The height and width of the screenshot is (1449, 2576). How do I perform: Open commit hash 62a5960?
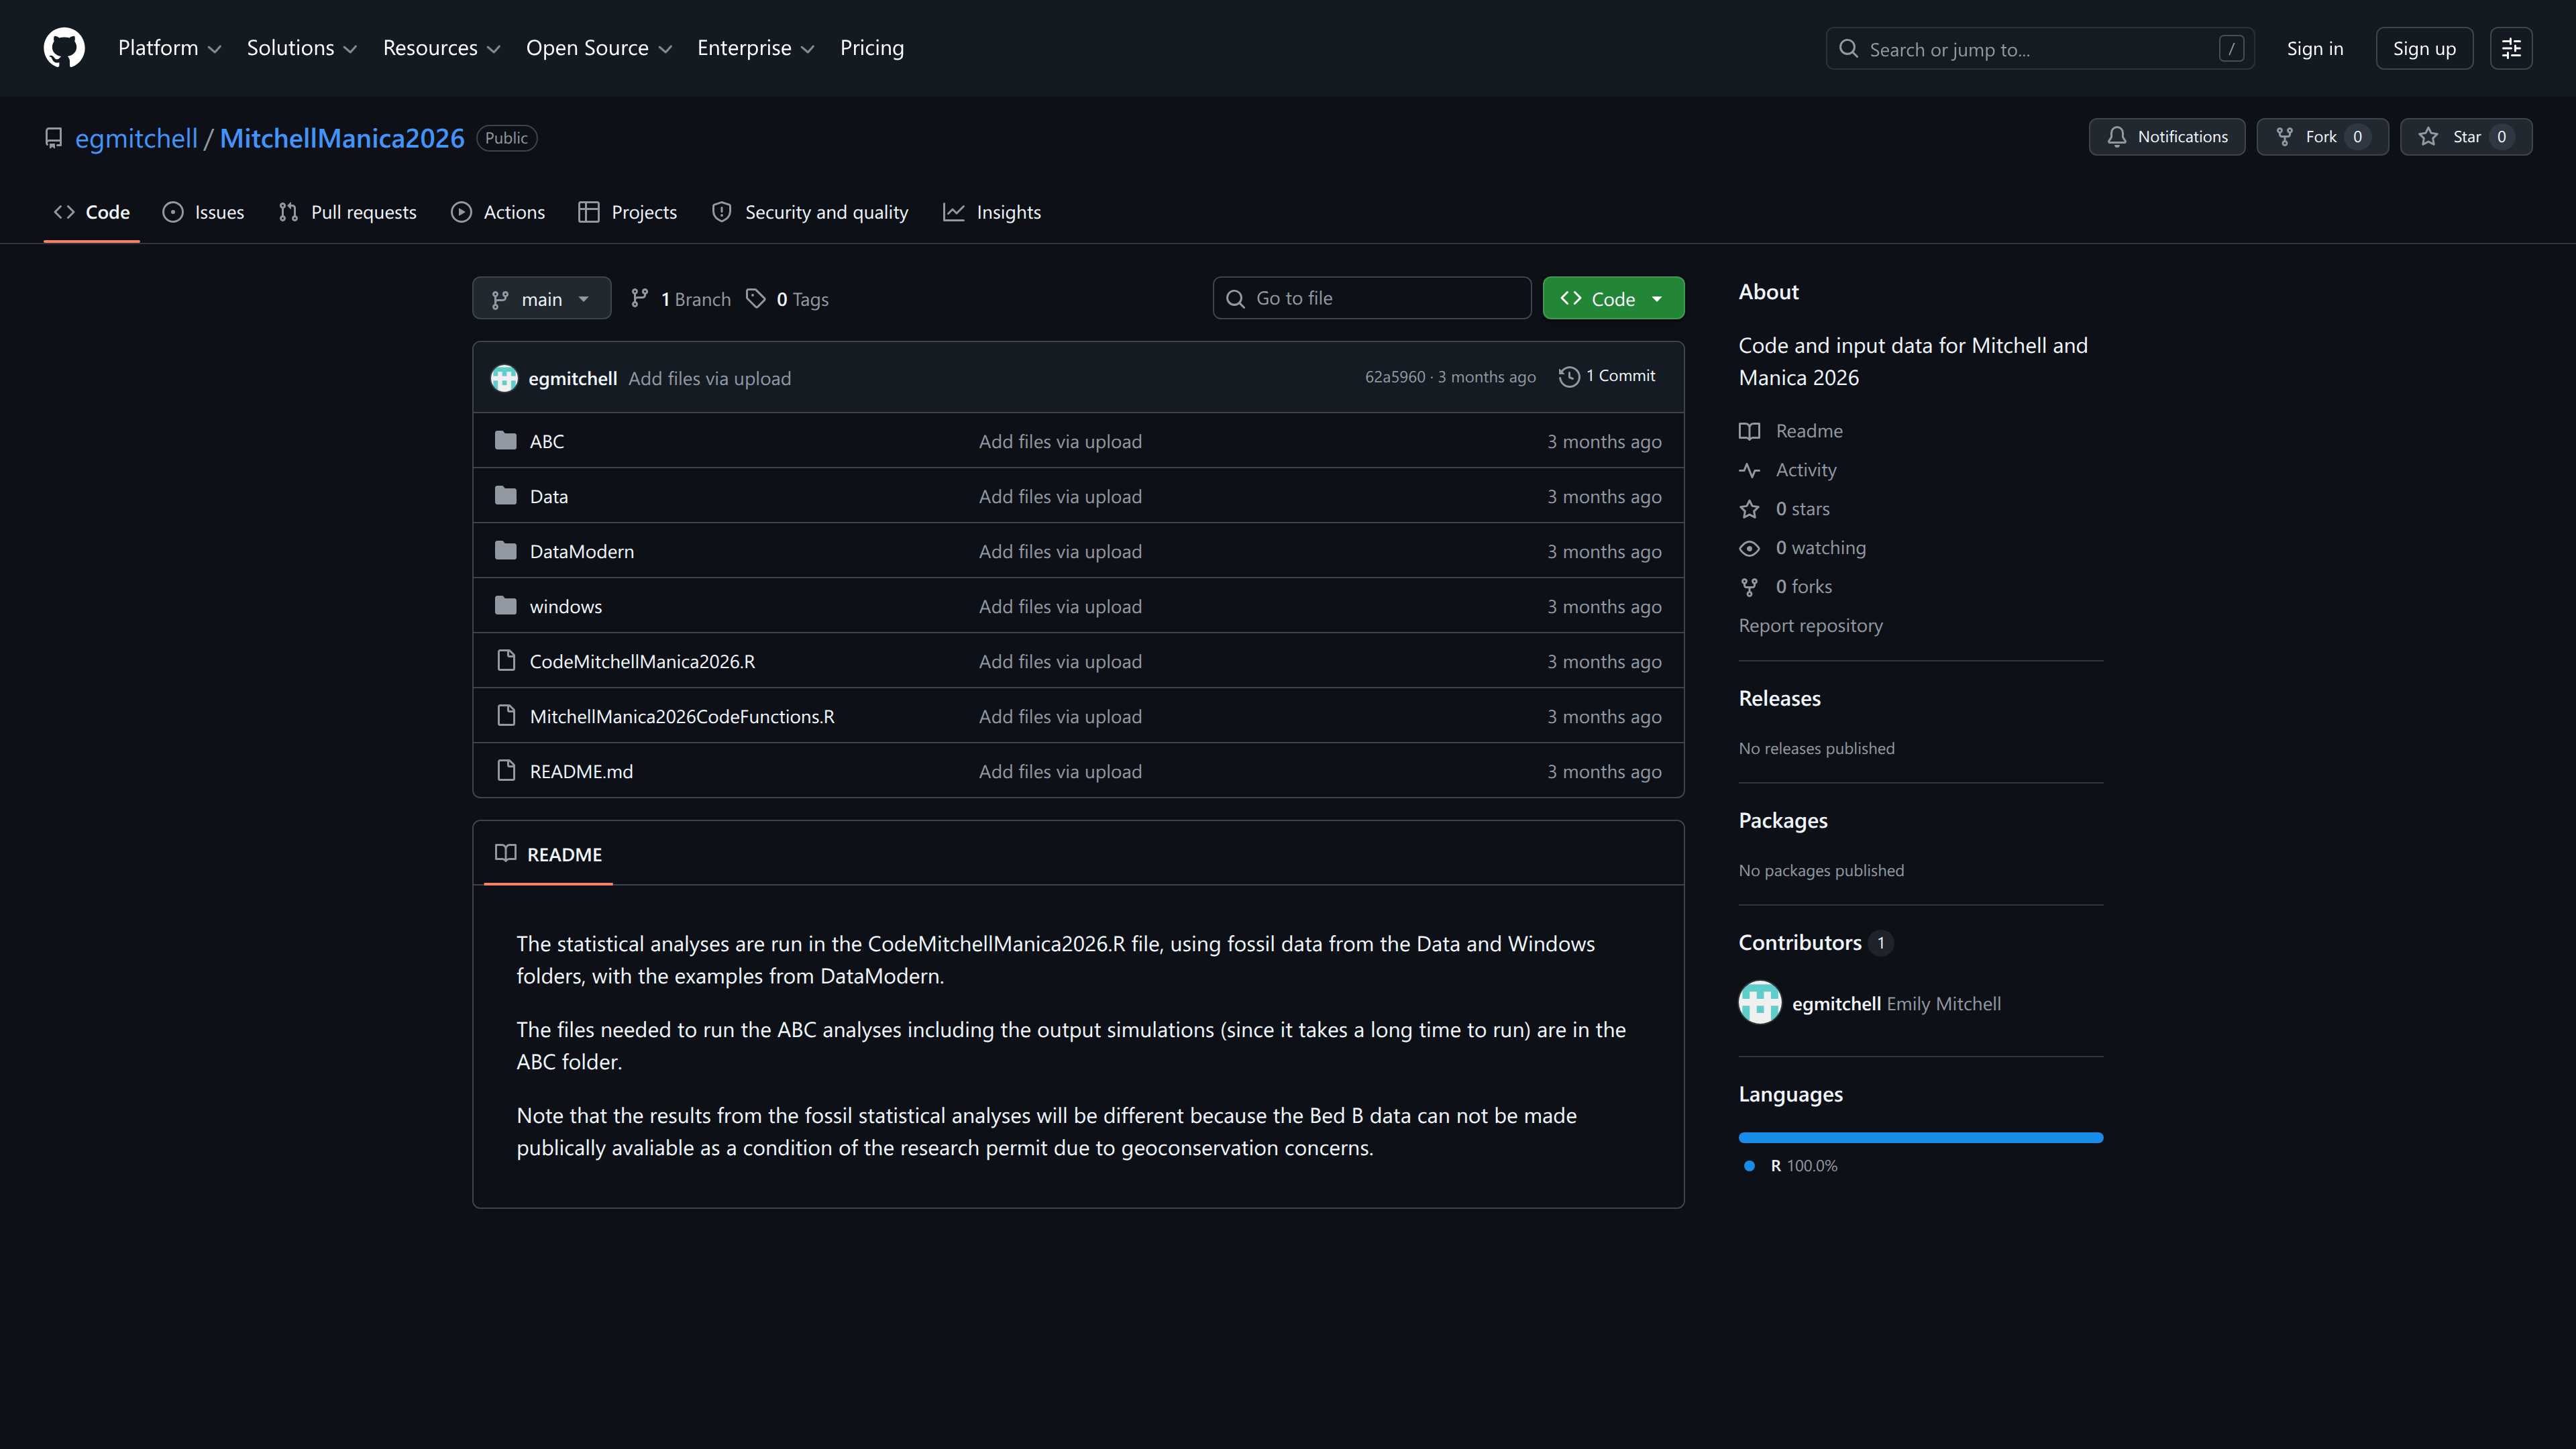click(1395, 377)
